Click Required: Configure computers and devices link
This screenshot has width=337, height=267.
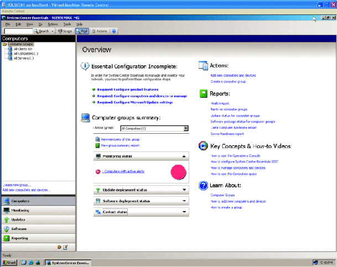coord(142,96)
